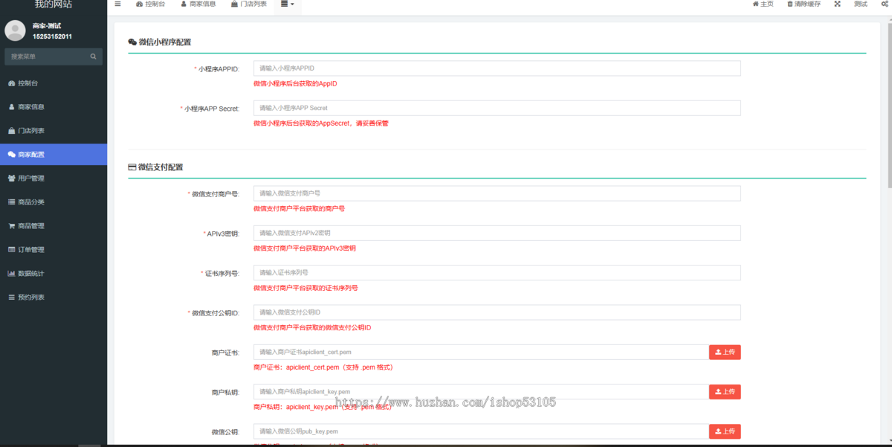Switch to the 控制台 tab
892x447 pixels.
click(151, 4)
